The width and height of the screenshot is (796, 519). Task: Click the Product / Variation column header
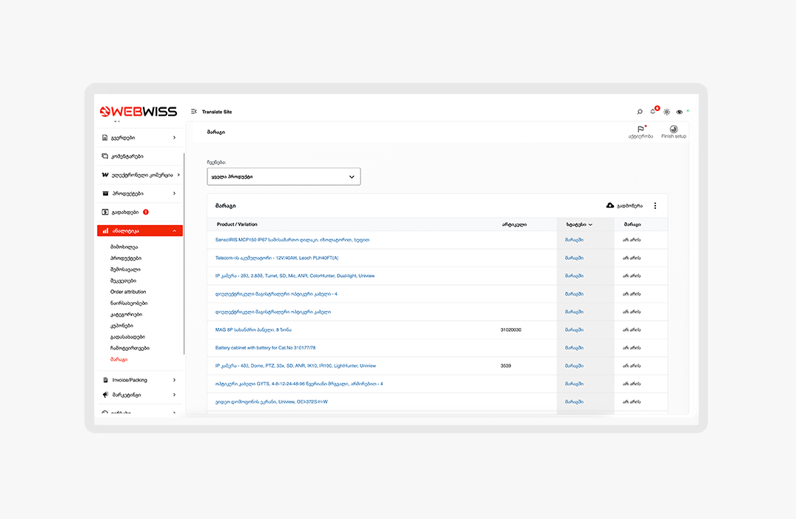tap(237, 224)
